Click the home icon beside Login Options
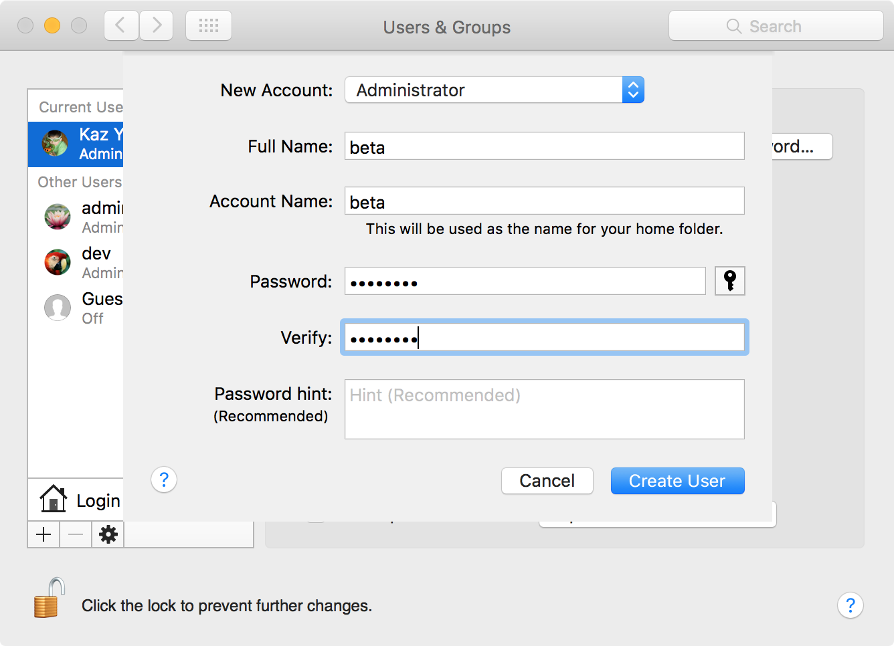 point(52,499)
